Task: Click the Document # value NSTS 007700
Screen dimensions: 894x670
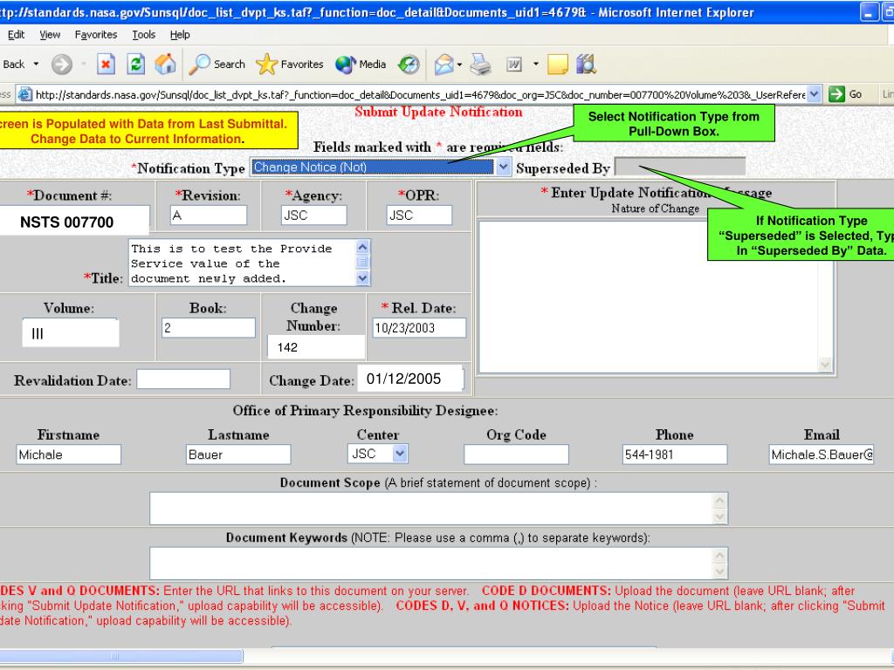Action: coord(66,222)
